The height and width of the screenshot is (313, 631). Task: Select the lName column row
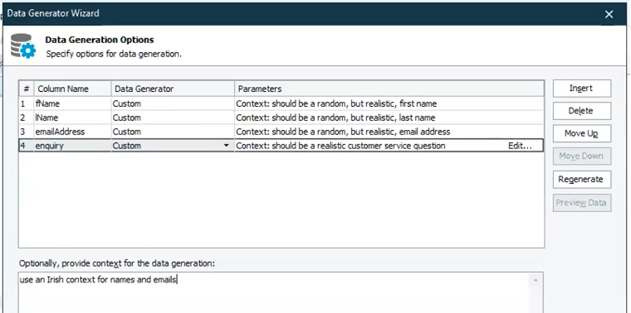[x=281, y=118]
